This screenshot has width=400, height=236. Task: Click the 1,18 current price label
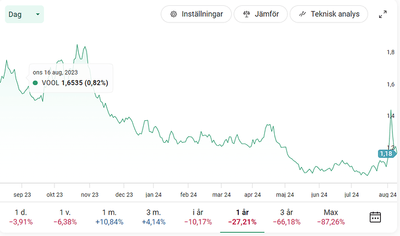(x=385, y=154)
